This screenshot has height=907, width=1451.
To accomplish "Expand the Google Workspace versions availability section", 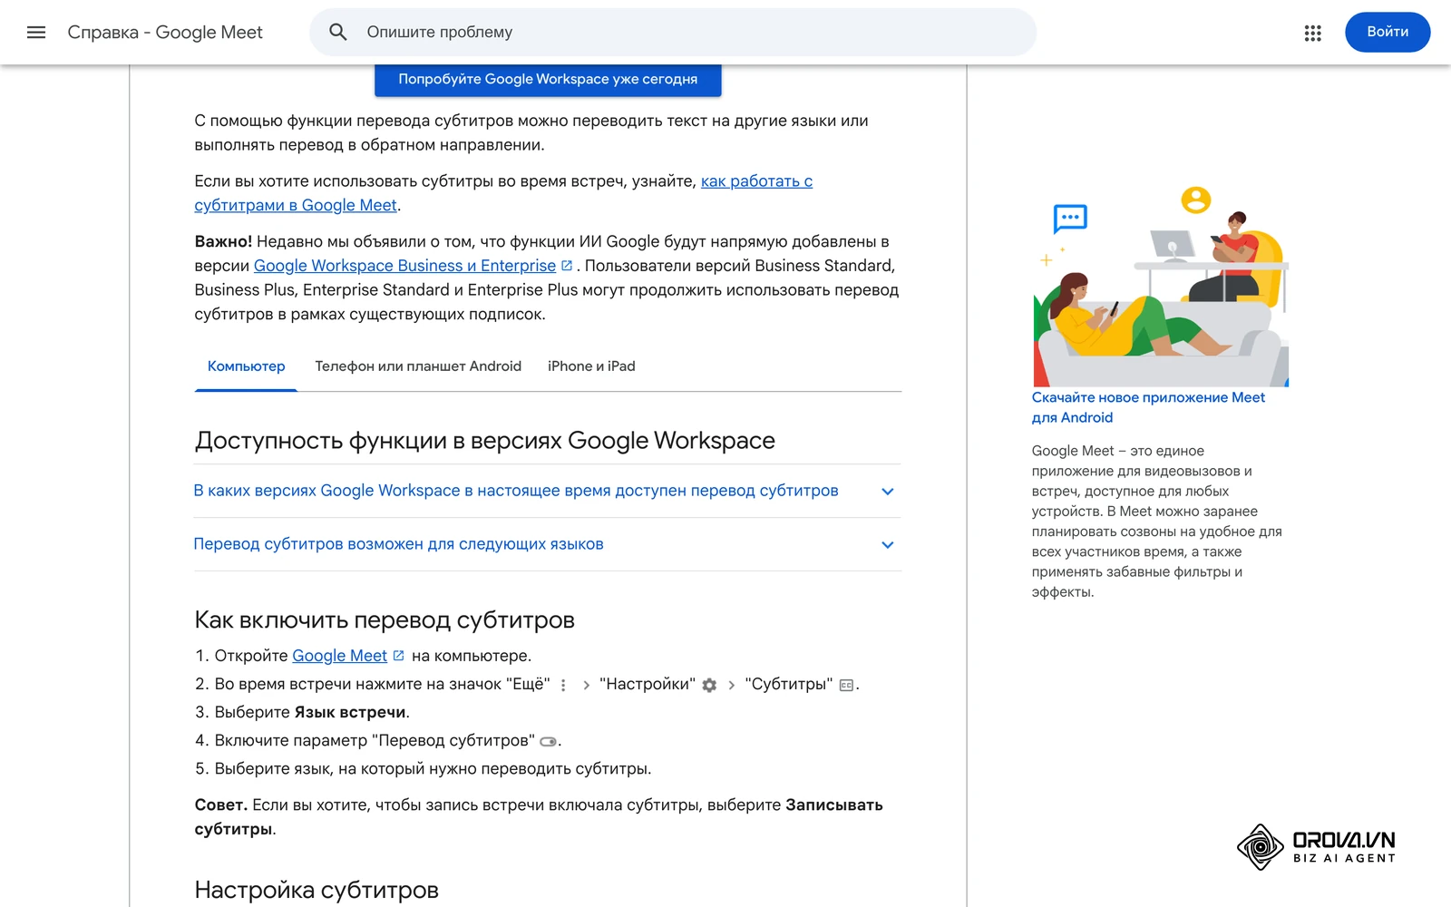I will [547, 491].
